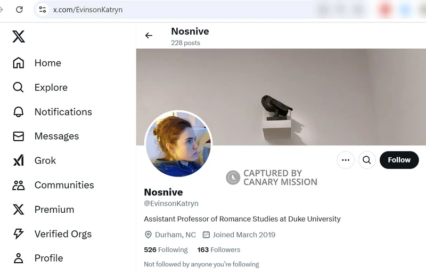Open Premium from the sidebar
The image size is (426, 274).
(44, 209)
